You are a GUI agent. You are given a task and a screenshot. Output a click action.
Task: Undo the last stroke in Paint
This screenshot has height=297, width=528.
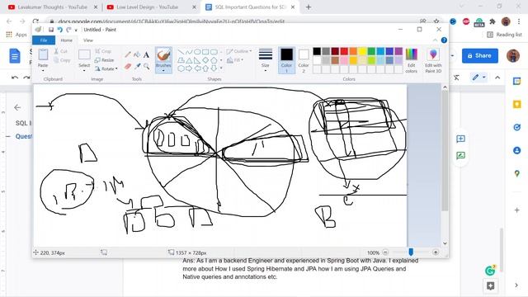pos(60,30)
